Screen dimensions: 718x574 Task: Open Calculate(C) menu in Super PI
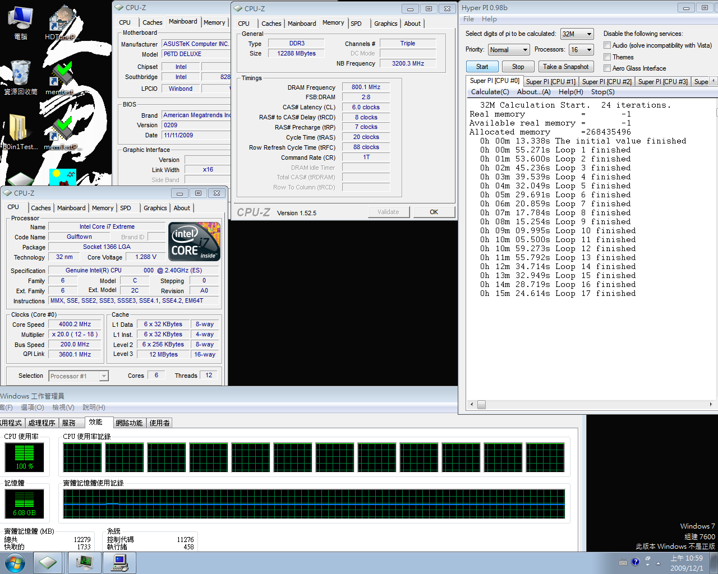coord(490,92)
